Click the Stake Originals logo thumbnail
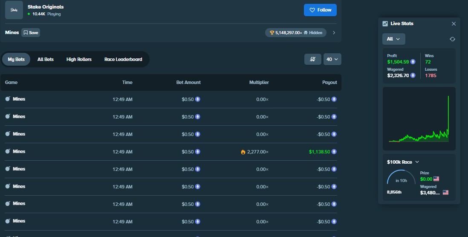Screen dimensions: 468x237 point(14,10)
